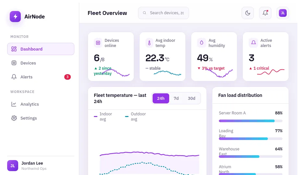Toggle the Indoor avg legend series
300x175 pixels.
(x=103, y=117)
